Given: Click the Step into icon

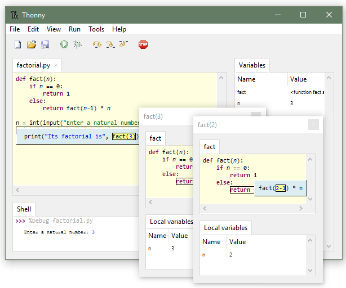Looking at the screenshot, I should point(110,44).
